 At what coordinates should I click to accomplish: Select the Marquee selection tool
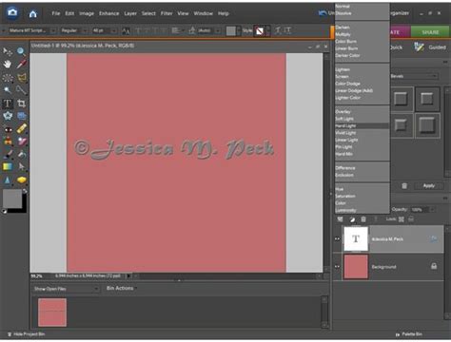[8, 77]
